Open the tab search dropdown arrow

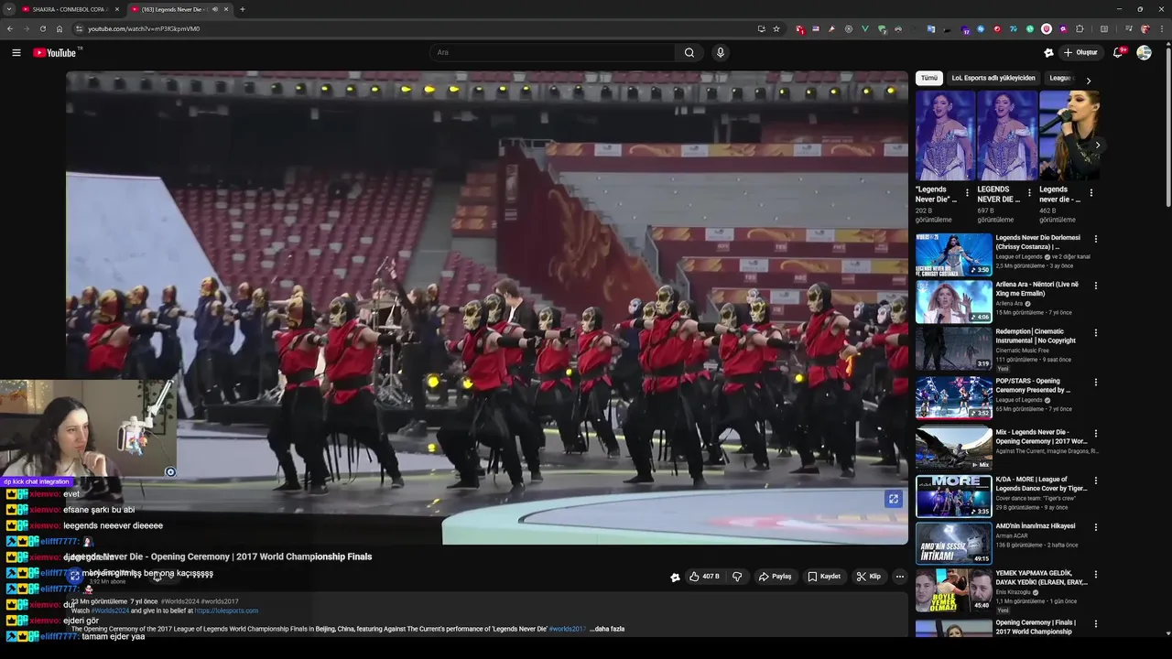click(x=8, y=9)
